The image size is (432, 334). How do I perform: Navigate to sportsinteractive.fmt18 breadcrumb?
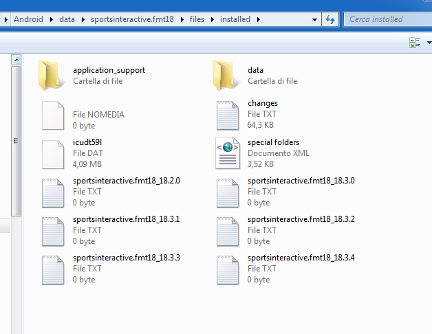click(132, 19)
